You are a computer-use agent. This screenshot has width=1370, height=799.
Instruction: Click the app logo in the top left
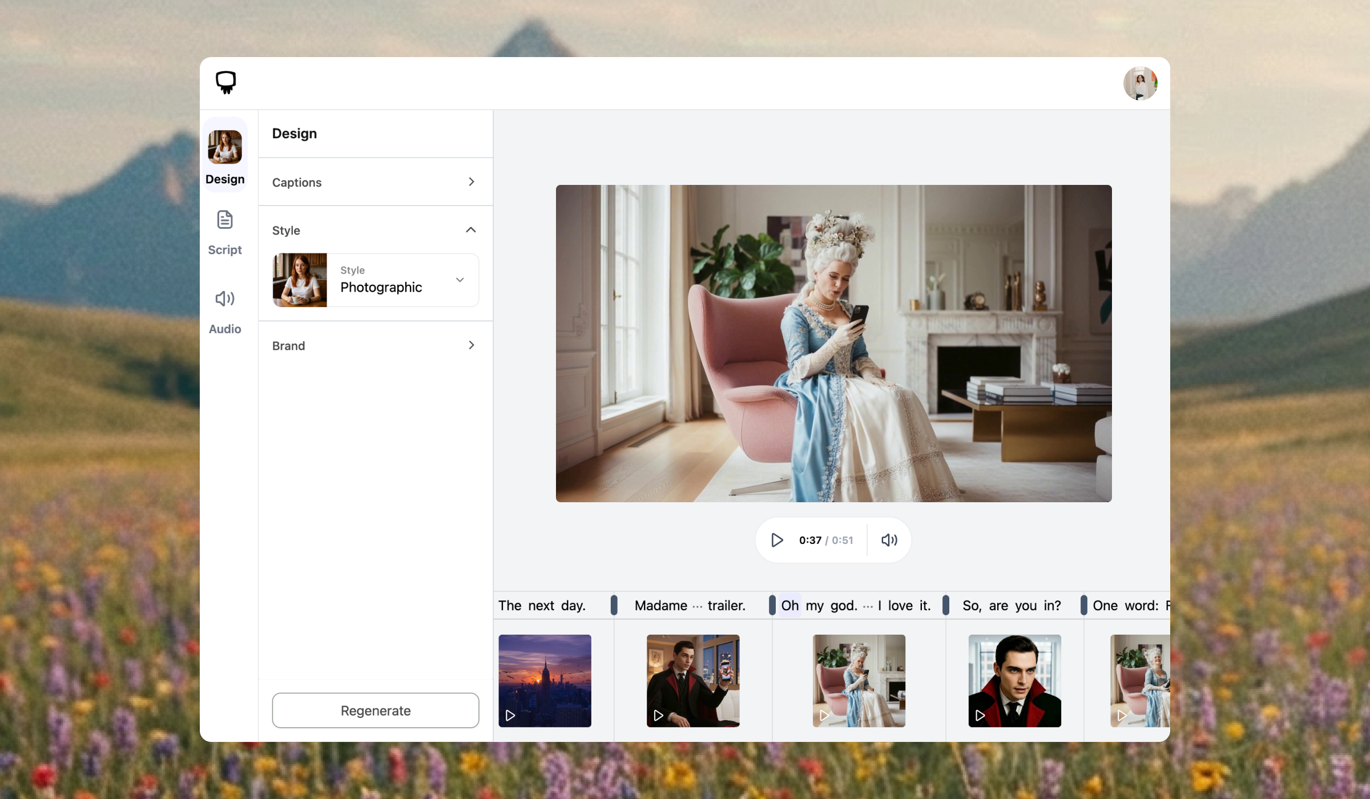coord(225,82)
